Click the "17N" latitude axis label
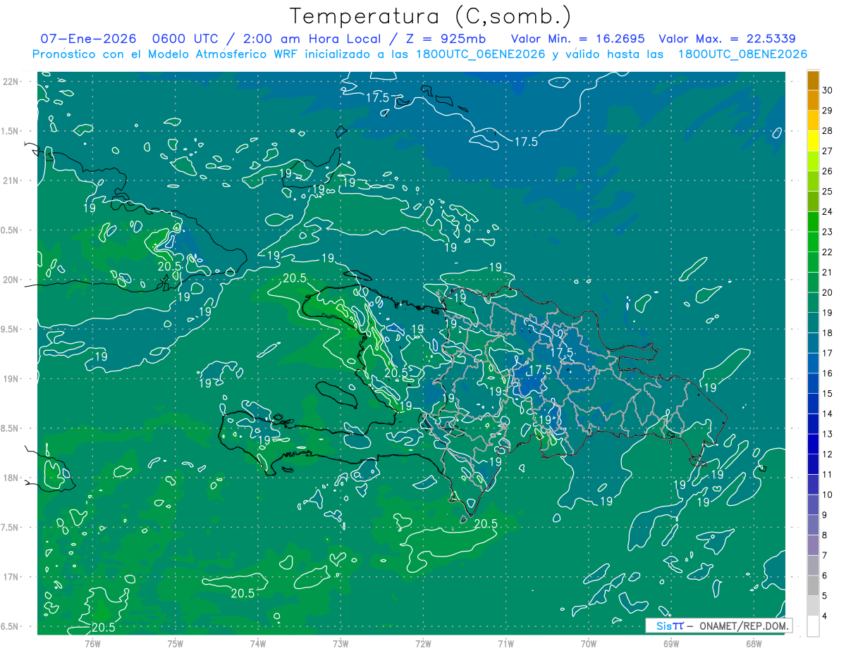Screen dimensions: 846x653 pyautogui.click(x=11, y=578)
